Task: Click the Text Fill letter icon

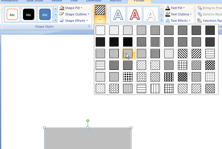Action: click(167, 8)
